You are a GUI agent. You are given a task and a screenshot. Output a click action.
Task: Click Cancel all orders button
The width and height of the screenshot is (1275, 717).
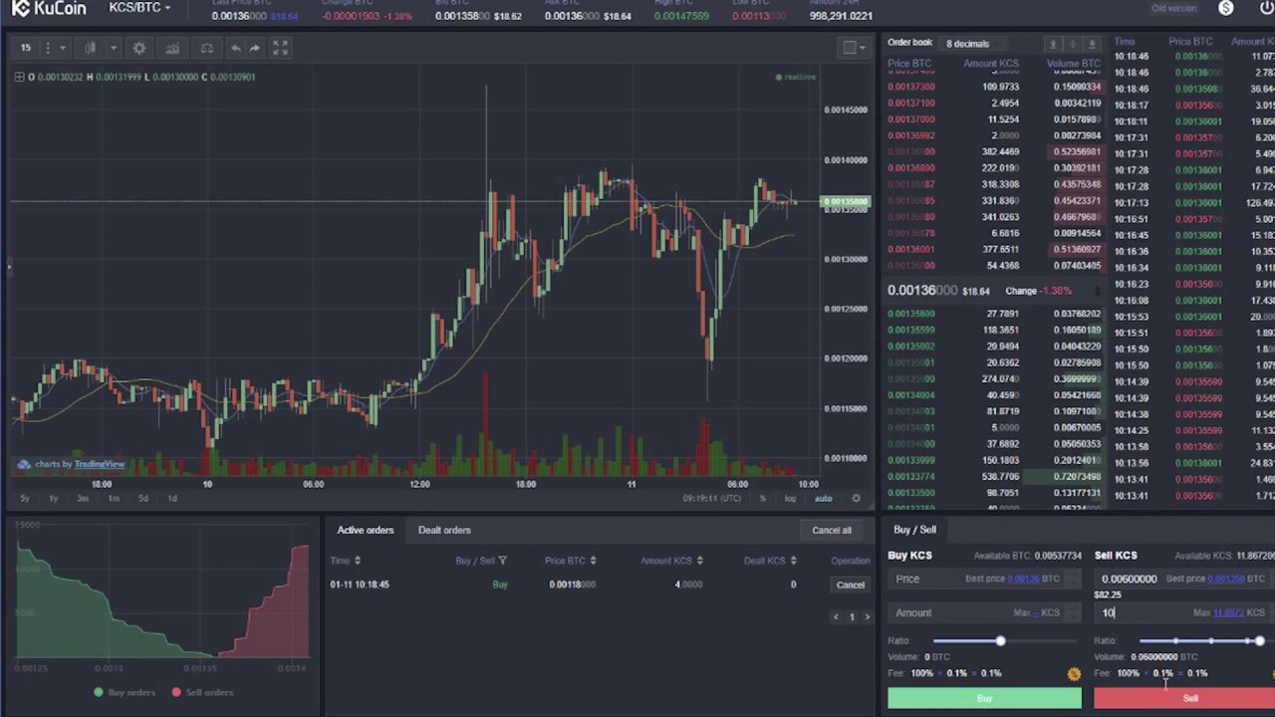click(x=832, y=530)
